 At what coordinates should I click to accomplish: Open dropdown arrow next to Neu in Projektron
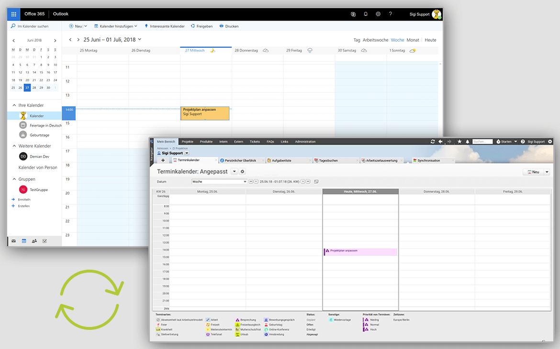tap(547, 172)
